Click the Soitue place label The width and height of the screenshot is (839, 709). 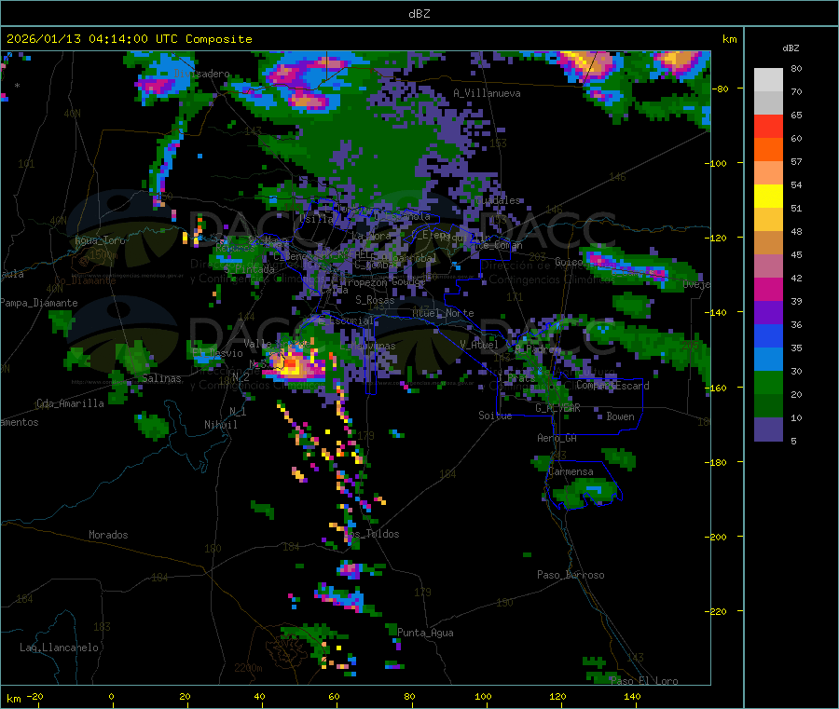click(495, 416)
